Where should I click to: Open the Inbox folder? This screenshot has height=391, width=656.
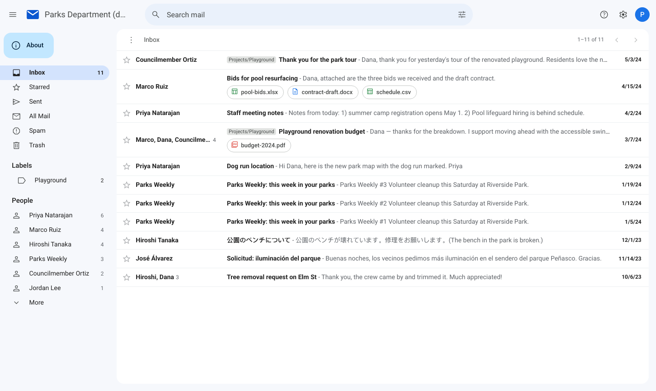coord(55,73)
